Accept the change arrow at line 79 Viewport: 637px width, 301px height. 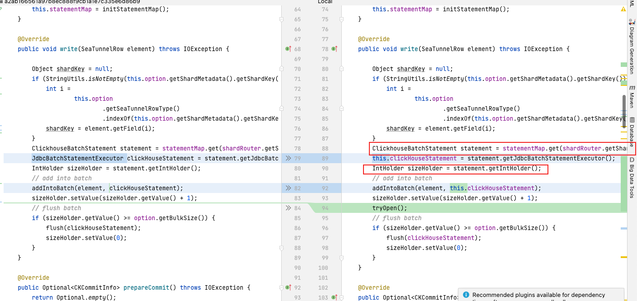click(x=288, y=158)
